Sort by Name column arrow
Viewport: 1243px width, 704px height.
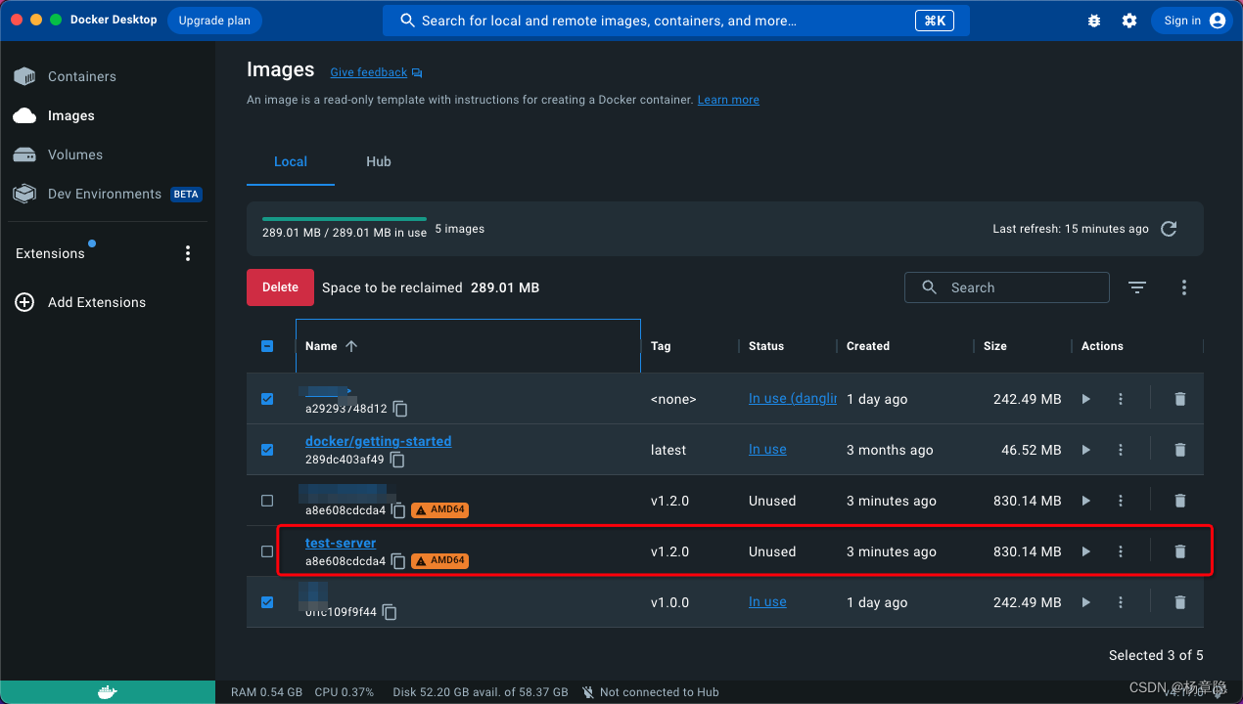click(x=351, y=346)
